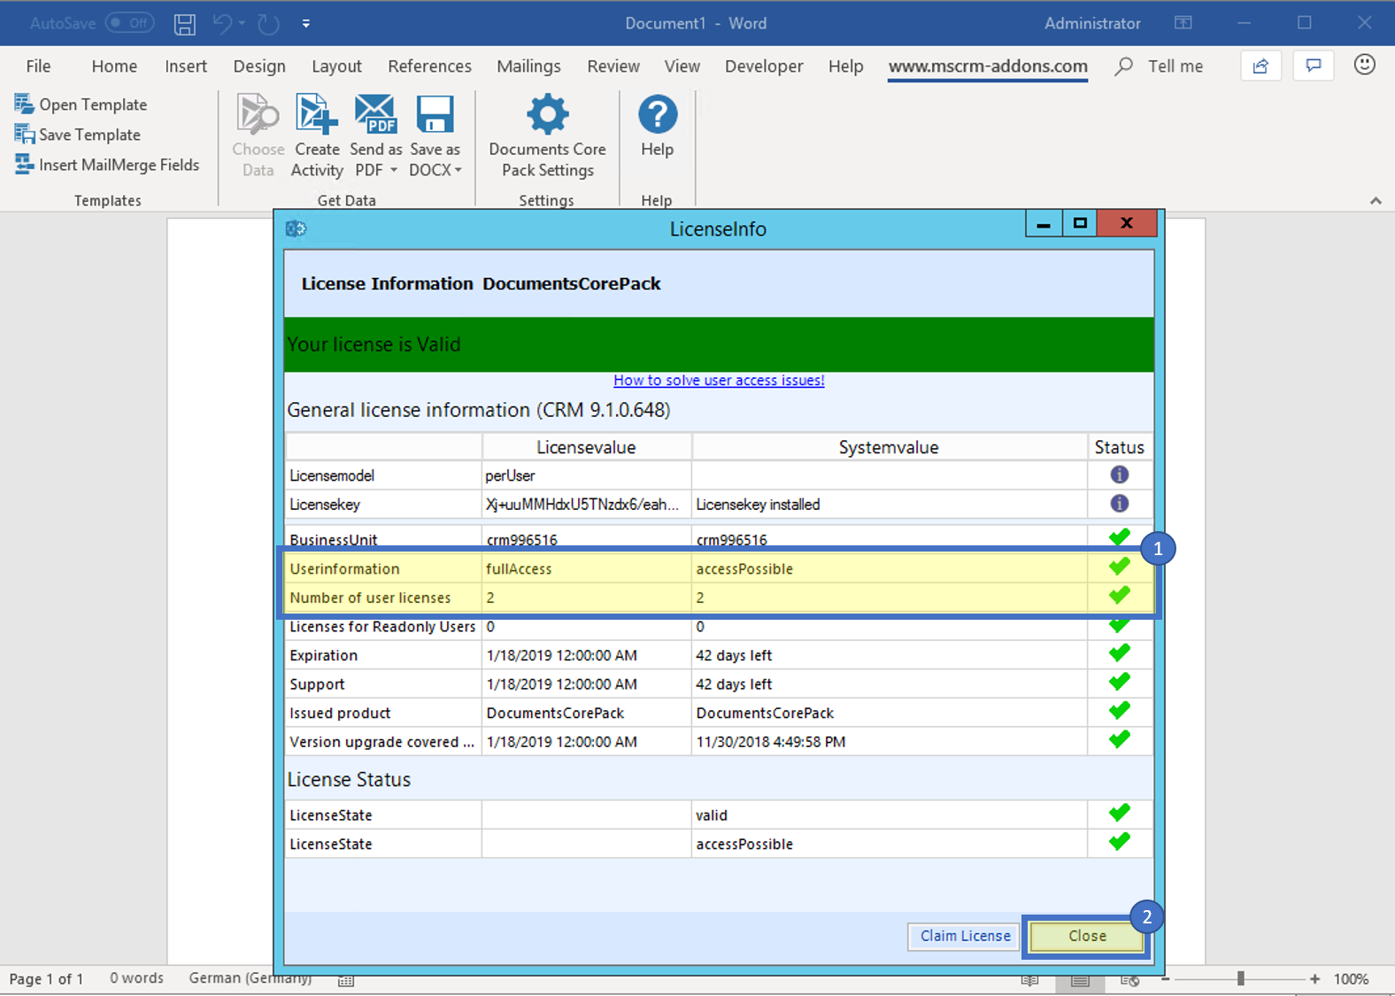Click Save Template in ribbon
The image size is (1395, 996).
pos(77,135)
